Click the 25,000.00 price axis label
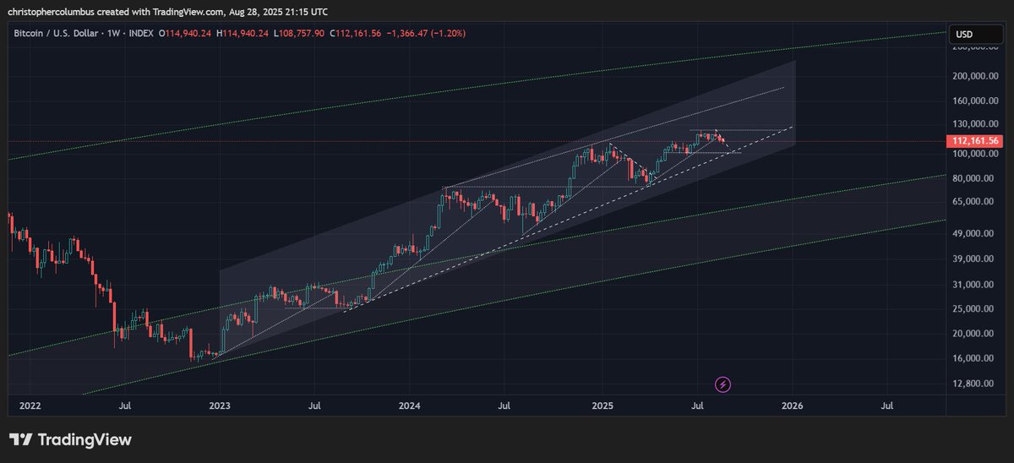Screen dimensions: 1014x463 point(974,309)
